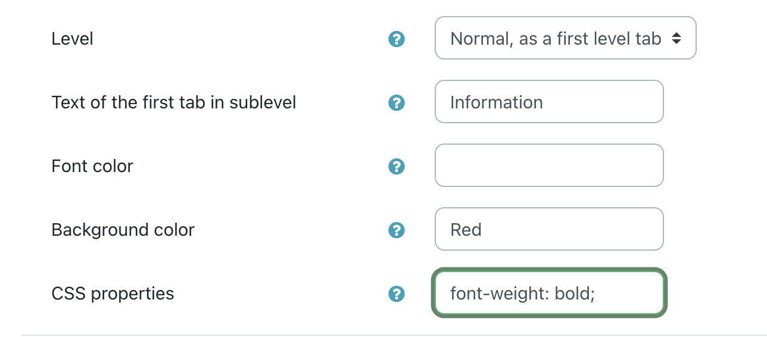The width and height of the screenshot is (767, 337).
Task: Click the 'Level' field label
Action: coord(73,39)
